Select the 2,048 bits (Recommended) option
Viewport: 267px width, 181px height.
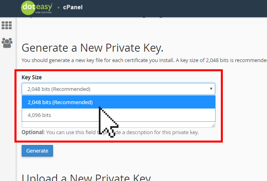(118, 102)
